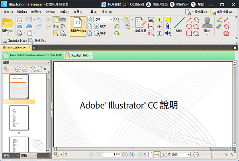Open the 編輯(E) Edit menu

[x=22, y=12]
